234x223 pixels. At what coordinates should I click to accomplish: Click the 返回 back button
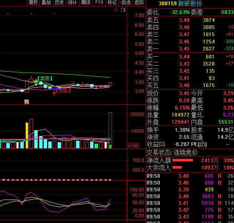click(139, 3)
